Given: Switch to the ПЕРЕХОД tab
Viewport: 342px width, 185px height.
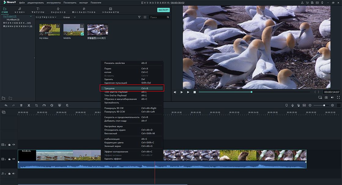Looking at the screenshot, I should pos(58,10).
